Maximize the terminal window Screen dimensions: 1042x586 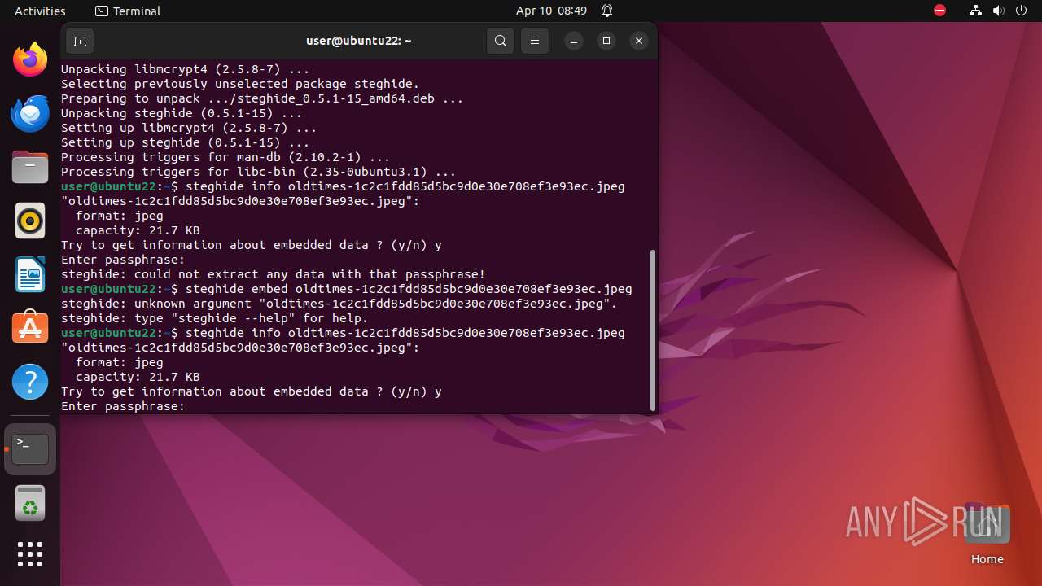(x=606, y=41)
